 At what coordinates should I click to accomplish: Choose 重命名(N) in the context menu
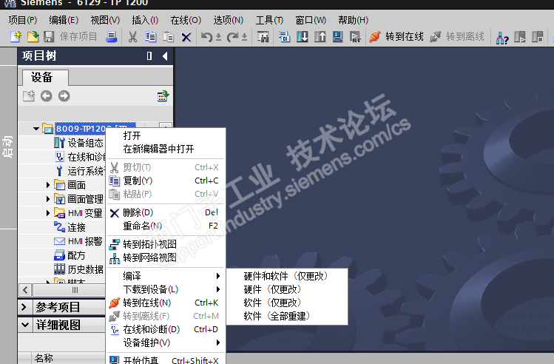pyautogui.click(x=166, y=226)
